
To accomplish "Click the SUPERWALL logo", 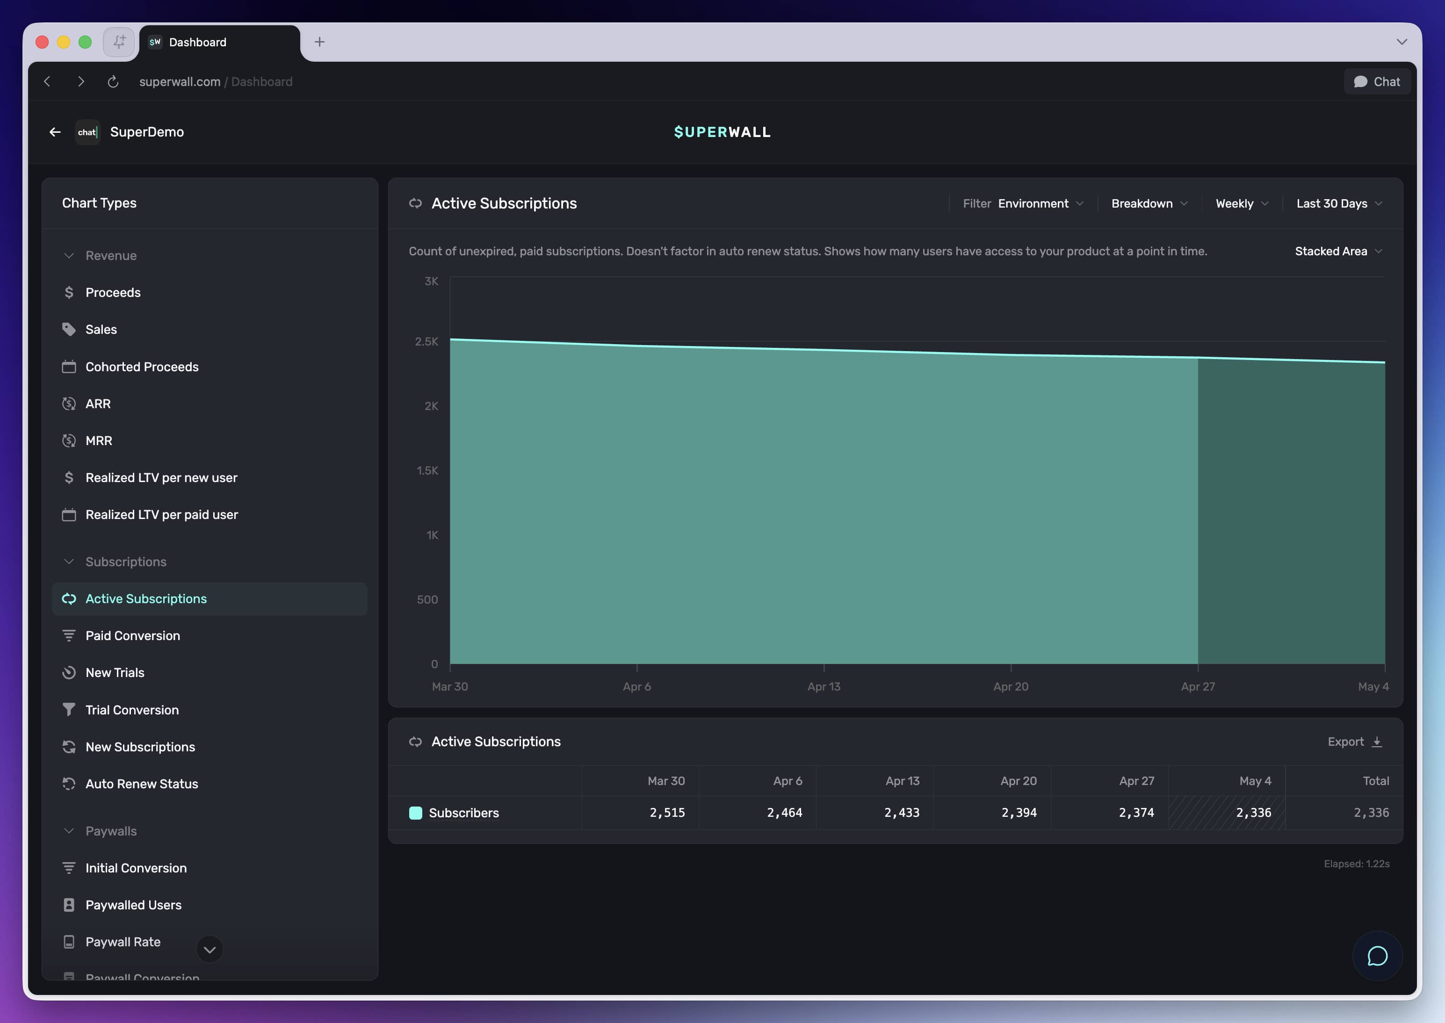I will pyautogui.click(x=722, y=132).
